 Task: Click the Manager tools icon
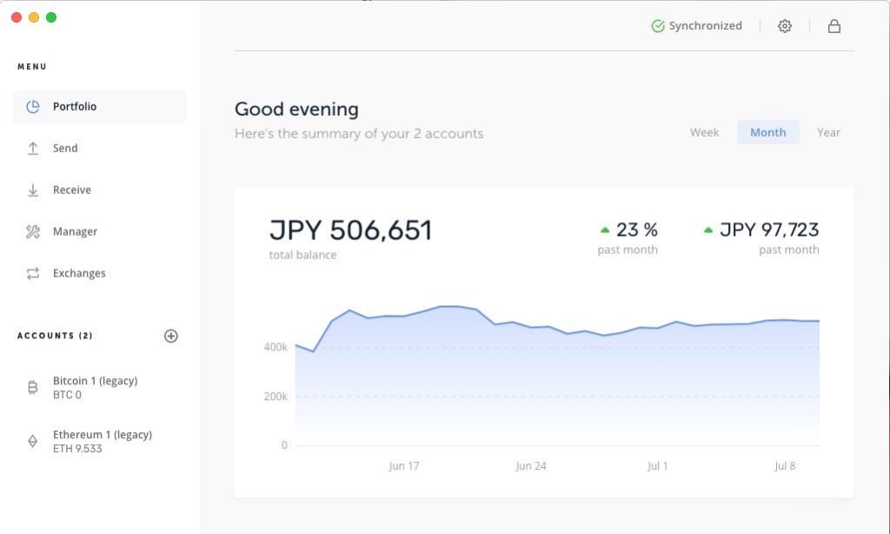(x=33, y=232)
